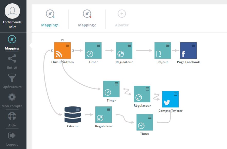Click the Compte Twitter label
The height and width of the screenshot is (149, 227).
click(170, 111)
